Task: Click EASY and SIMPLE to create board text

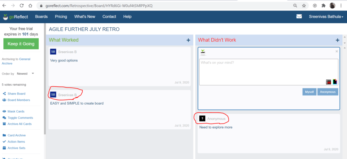Action: pos(77,103)
